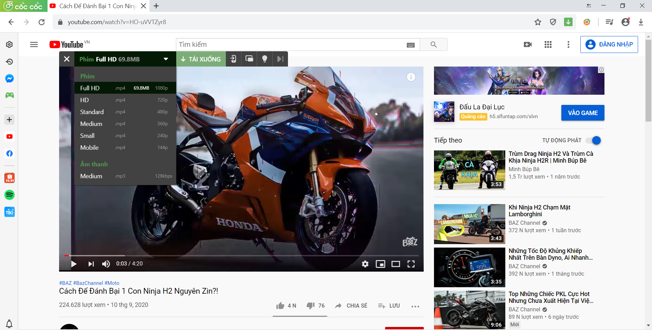652x330 pixels.
Task: Open Cốc Cốc sidebar settings gear
Action: pos(10,44)
